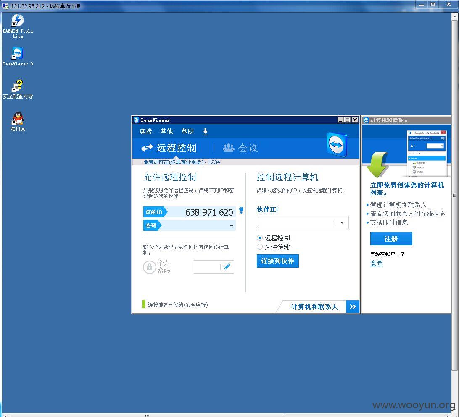Click the TeamViewer logo in the header
The image size is (459, 417).
pos(337,145)
